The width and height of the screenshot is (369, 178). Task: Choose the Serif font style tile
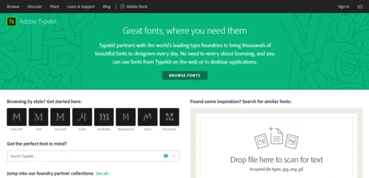click(x=38, y=117)
